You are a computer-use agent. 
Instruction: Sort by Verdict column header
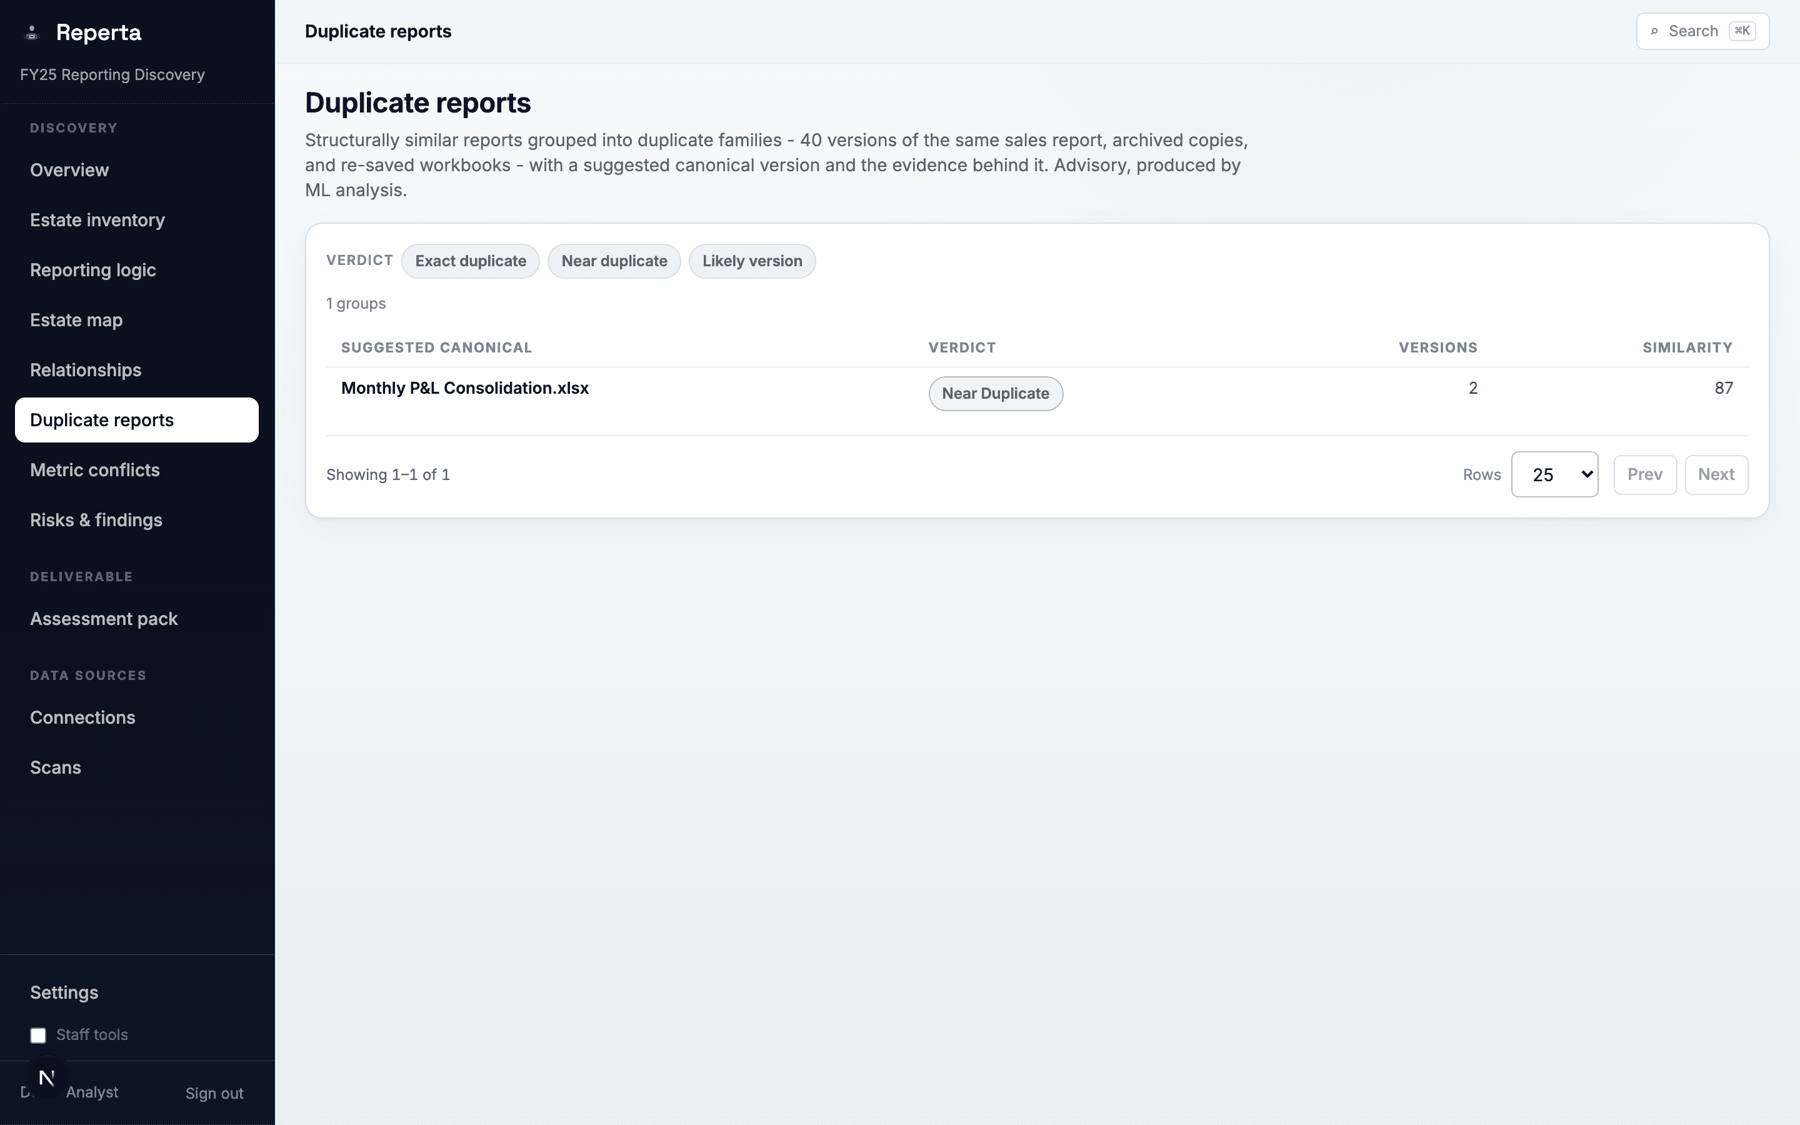[962, 347]
